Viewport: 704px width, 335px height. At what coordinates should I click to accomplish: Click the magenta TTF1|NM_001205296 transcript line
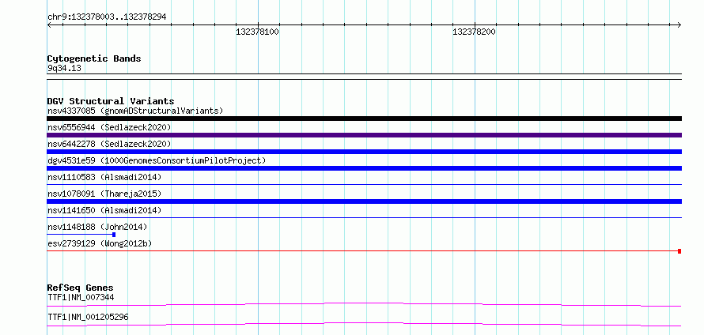click(364, 324)
